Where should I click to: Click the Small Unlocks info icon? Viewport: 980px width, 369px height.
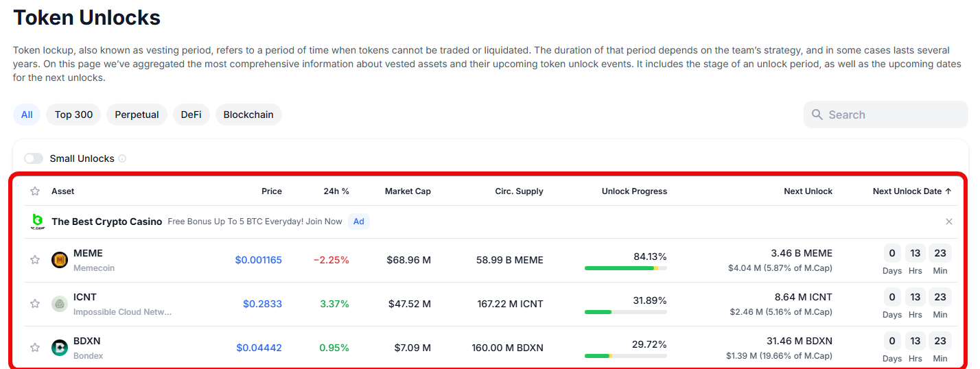(x=122, y=158)
